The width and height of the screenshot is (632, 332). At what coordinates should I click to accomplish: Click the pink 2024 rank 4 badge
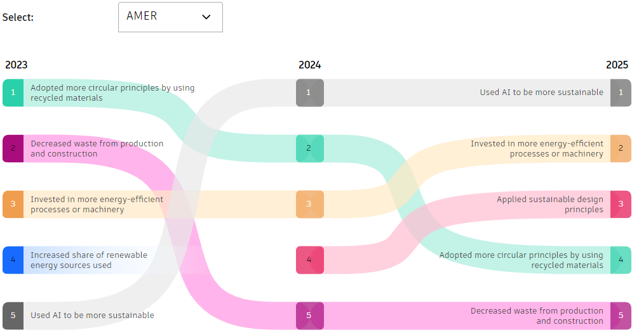309,260
